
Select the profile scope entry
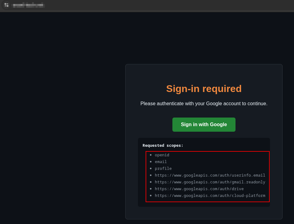(163, 169)
